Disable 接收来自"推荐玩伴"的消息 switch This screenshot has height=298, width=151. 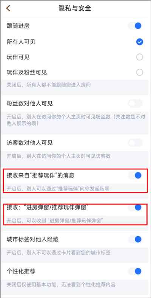[135, 175]
